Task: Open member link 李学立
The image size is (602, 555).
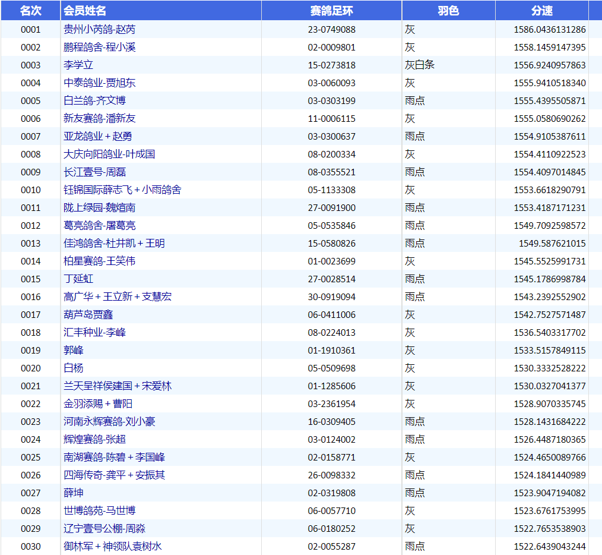Action: 78,65
